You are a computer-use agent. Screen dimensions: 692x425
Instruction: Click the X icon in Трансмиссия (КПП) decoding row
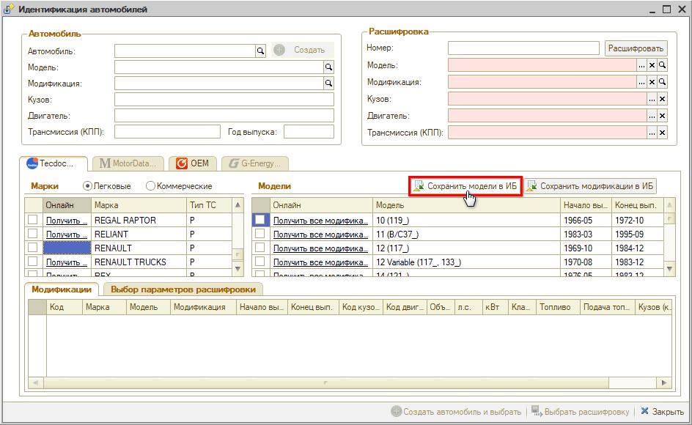662,133
